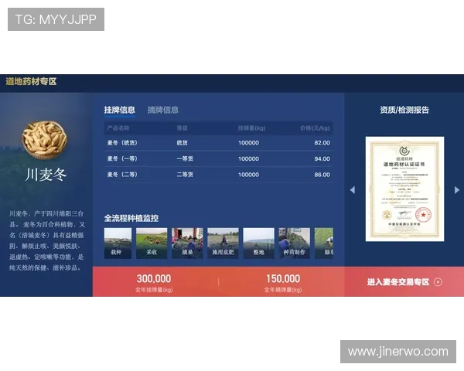
Task: Select the 麦冬（统货）product row name
Action: 122,143
